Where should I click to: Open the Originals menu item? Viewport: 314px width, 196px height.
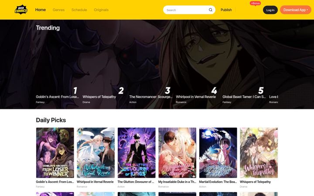pos(101,10)
